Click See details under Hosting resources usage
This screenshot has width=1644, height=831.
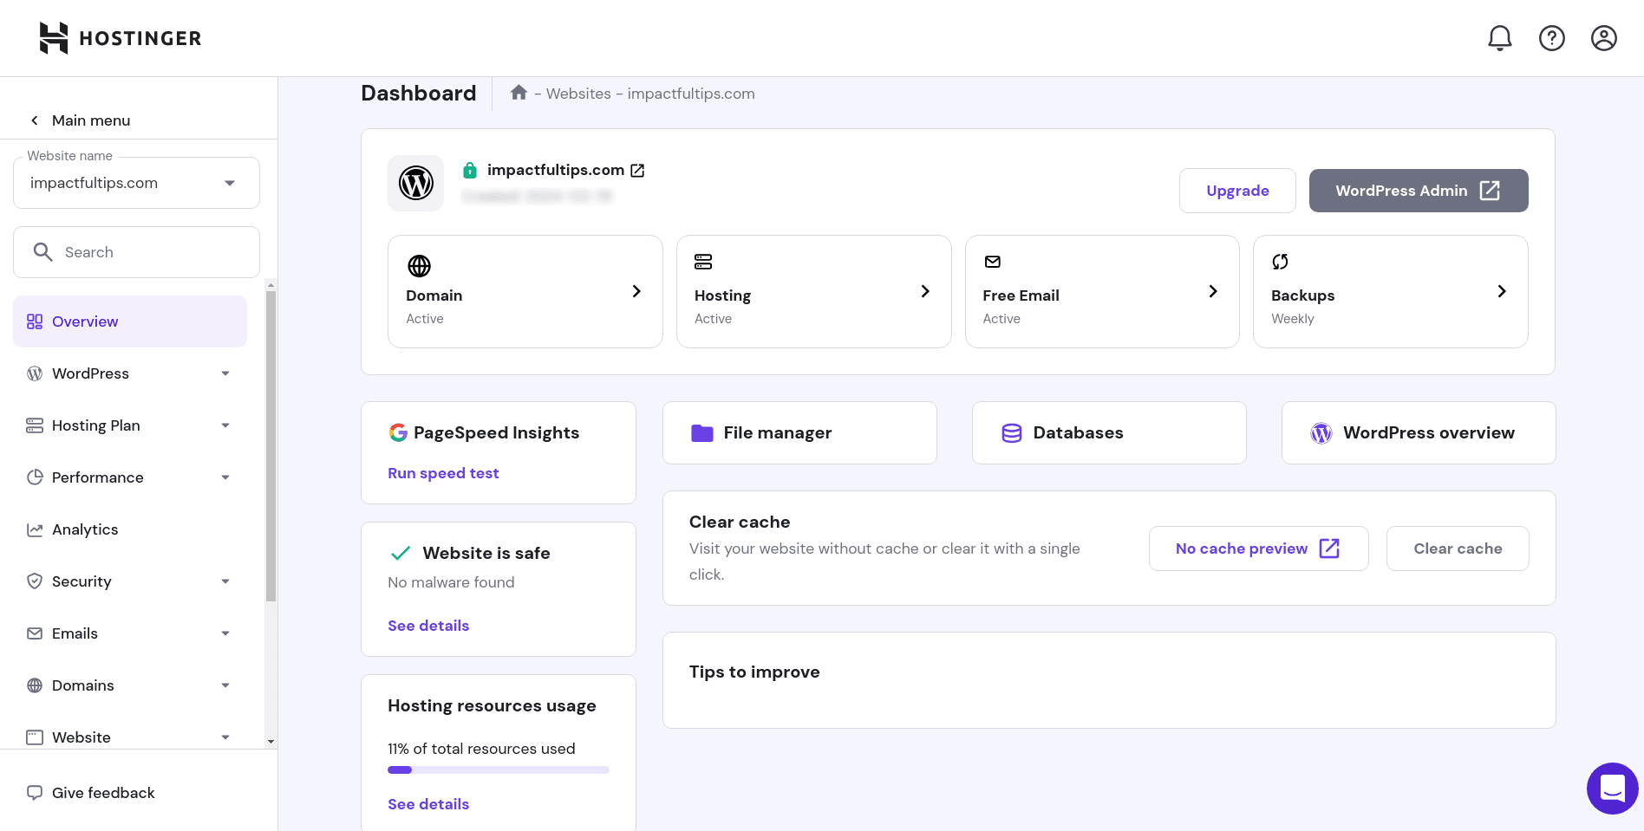tap(428, 804)
